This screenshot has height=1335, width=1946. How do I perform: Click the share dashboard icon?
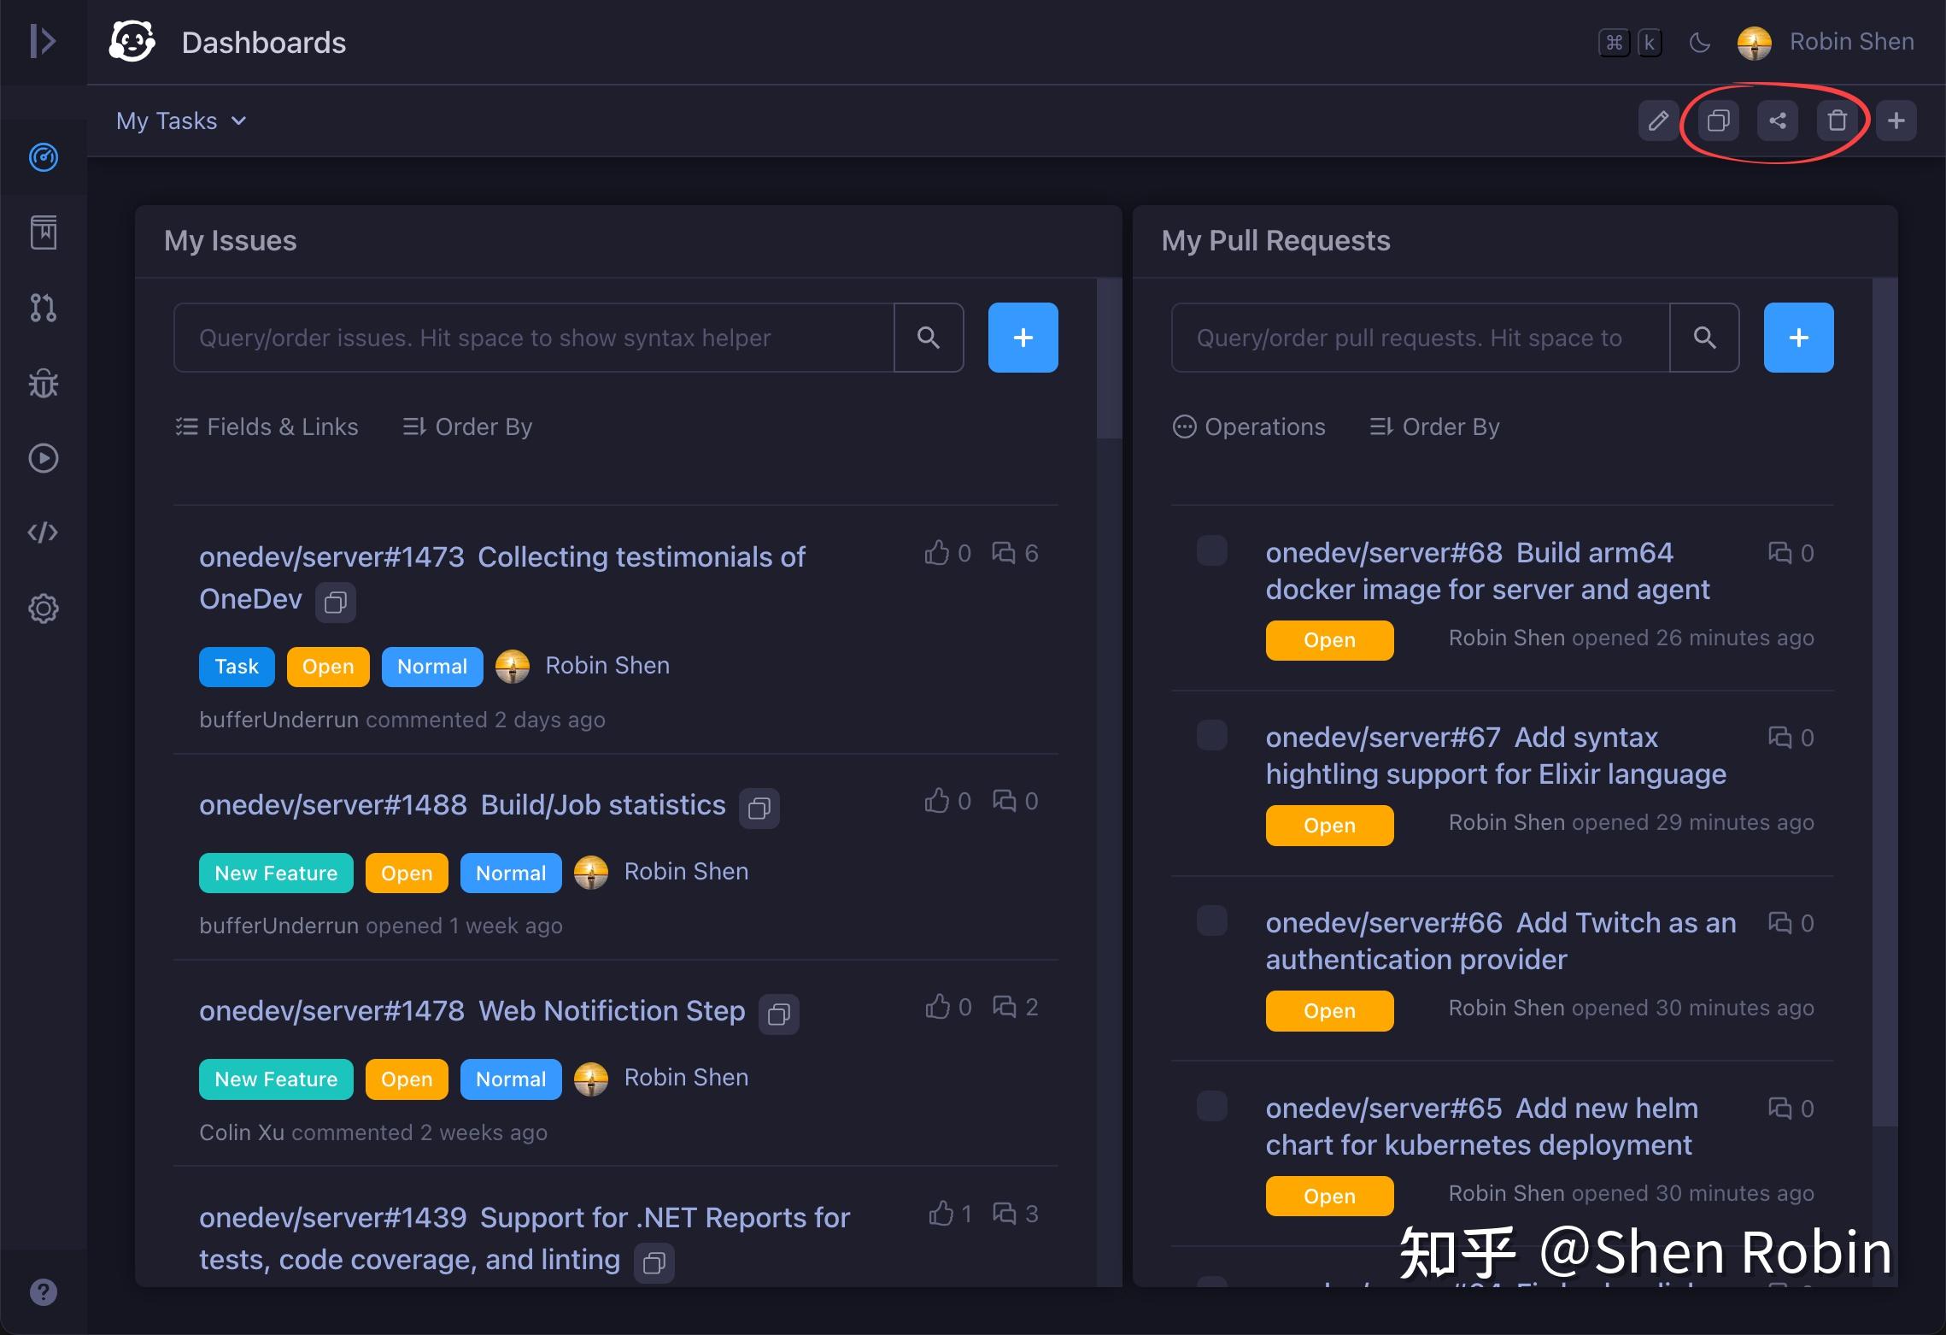[x=1778, y=121]
